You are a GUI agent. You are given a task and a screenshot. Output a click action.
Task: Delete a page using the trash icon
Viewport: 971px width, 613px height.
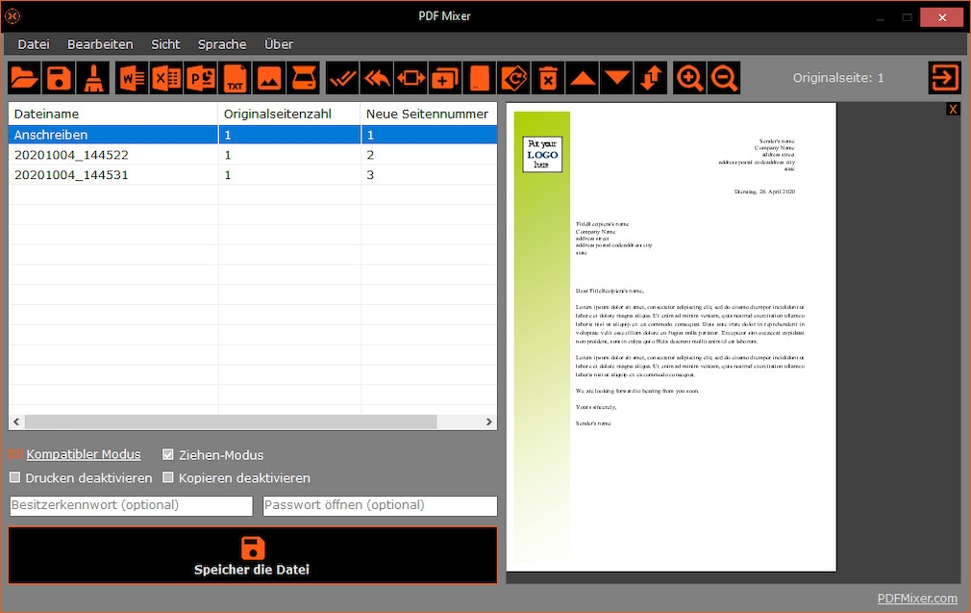pyautogui.click(x=548, y=78)
